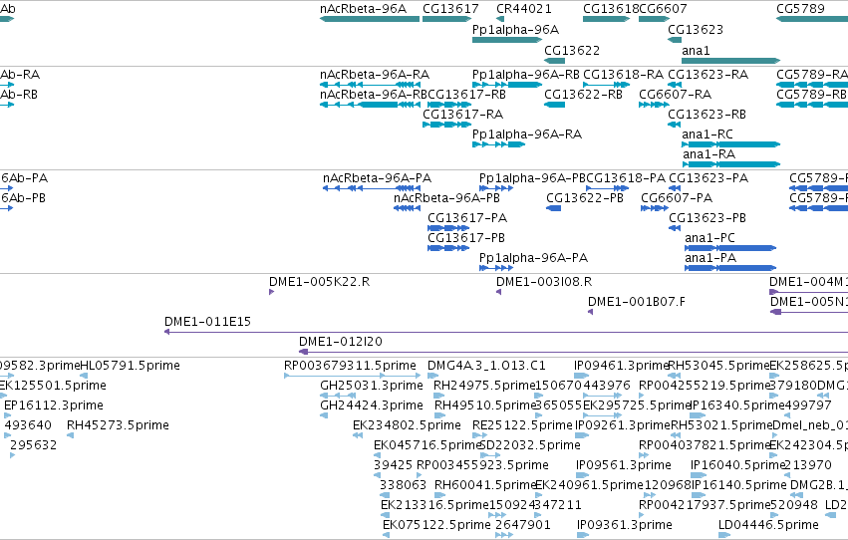Click EST GH25031.3prime
The width and height of the screenshot is (848, 540).
pyautogui.click(x=338, y=396)
